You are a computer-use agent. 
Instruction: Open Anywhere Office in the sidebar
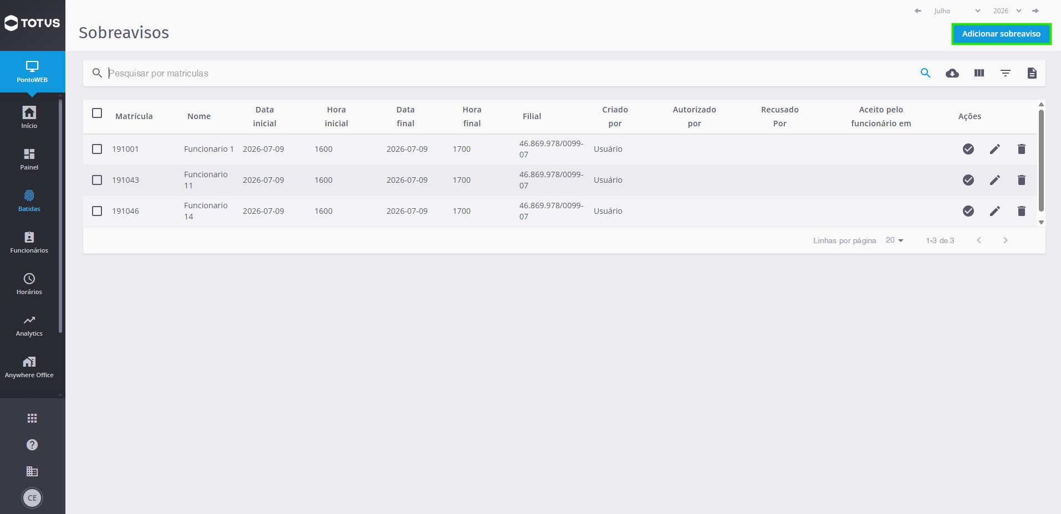click(x=29, y=367)
